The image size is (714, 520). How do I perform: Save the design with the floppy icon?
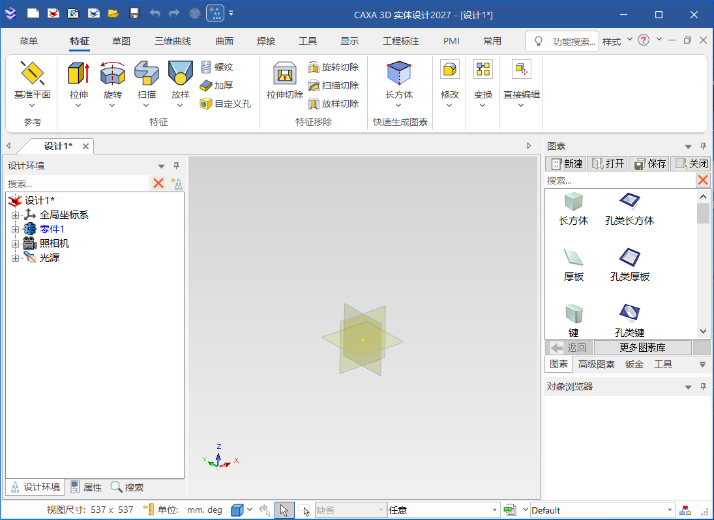point(134,13)
